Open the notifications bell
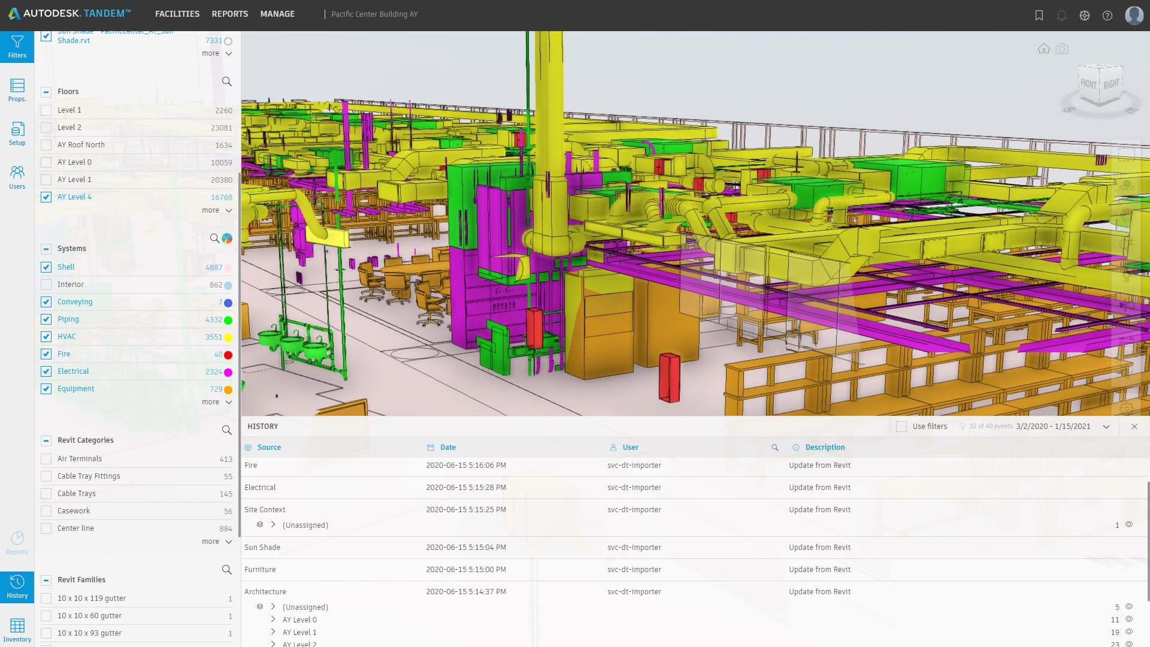Viewport: 1150px width, 647px height. (1061, 15)
